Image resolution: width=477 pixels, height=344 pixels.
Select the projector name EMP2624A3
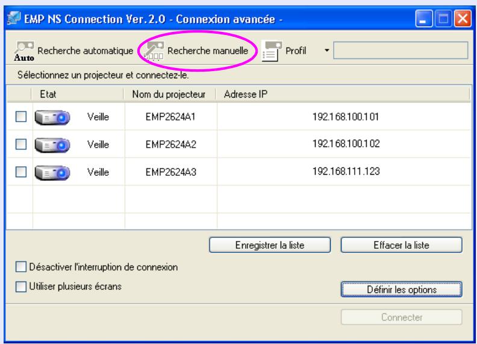170,172
